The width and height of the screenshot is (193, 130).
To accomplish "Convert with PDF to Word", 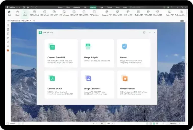I will coord(34,13).
